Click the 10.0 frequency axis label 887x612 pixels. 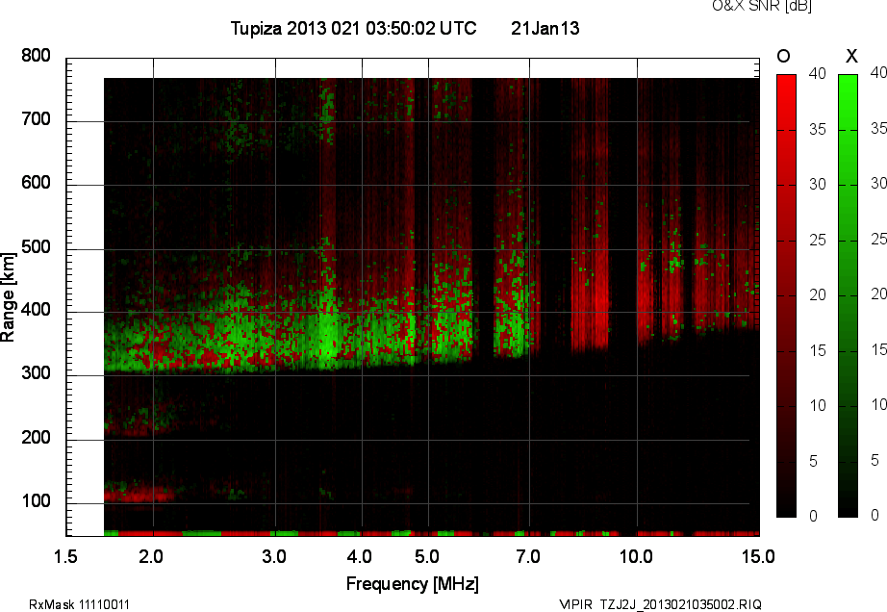point(637,557)
